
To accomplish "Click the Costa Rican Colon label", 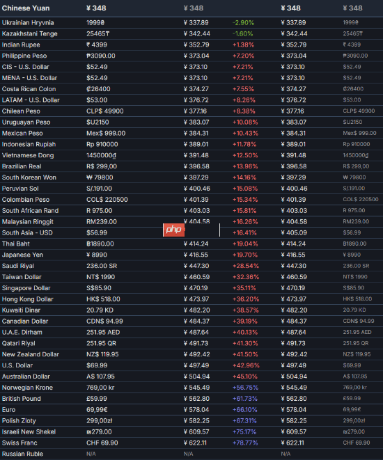I will click(29, 89).
